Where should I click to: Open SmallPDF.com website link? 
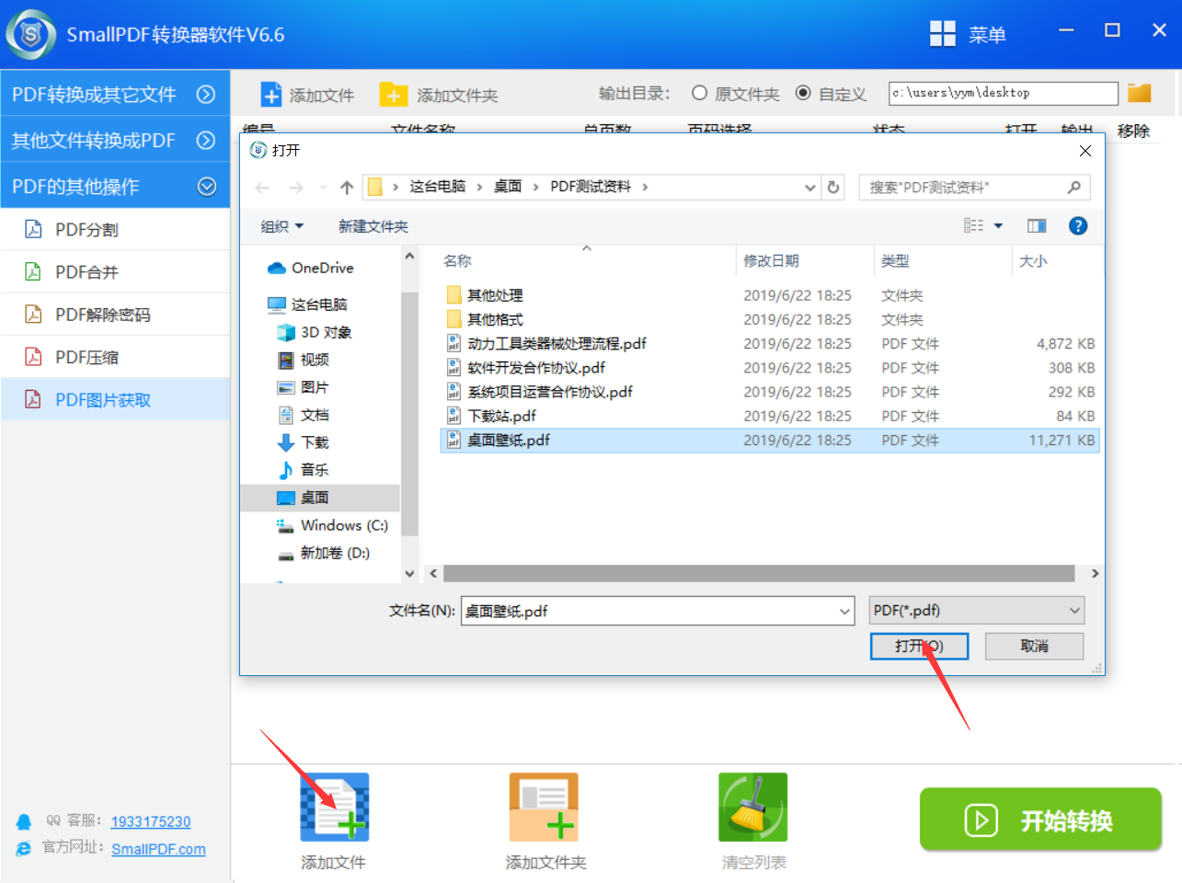click(158, 849)
